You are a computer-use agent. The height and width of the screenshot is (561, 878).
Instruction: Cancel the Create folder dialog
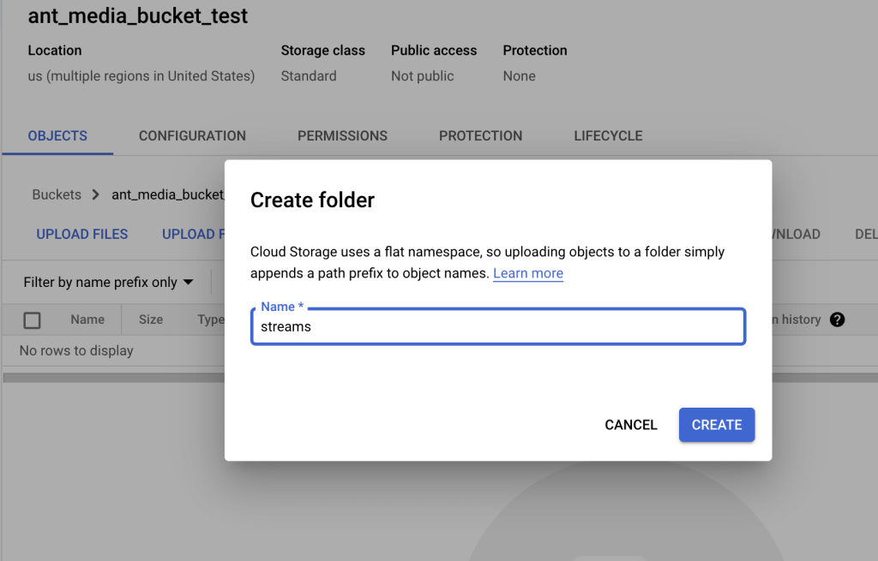click(631, 425)
